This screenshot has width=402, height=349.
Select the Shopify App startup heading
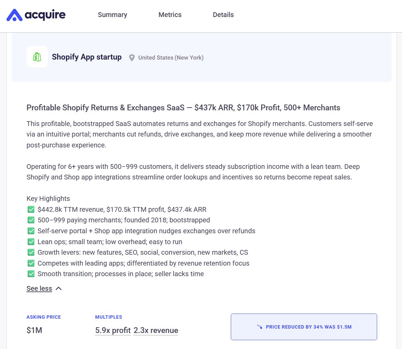(87, 57)
